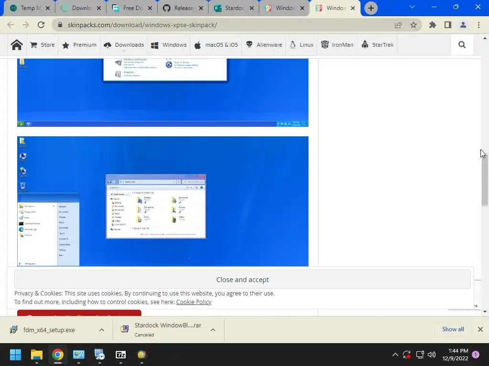The image size is (489, 366).
Task: Click the red download button
Action: pyautogui.click(x=79, y=313)
